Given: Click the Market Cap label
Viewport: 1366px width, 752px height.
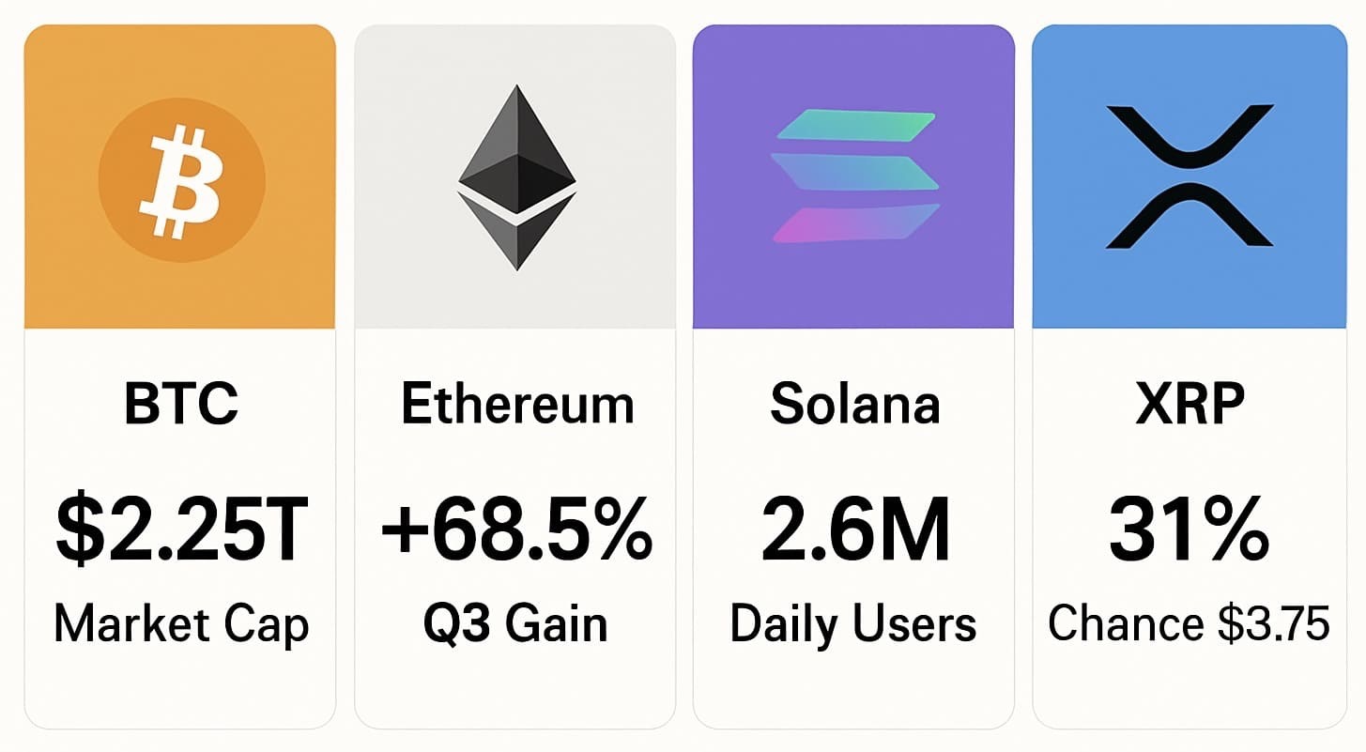Looking at the screenshot, I should [x=181, y=625].
